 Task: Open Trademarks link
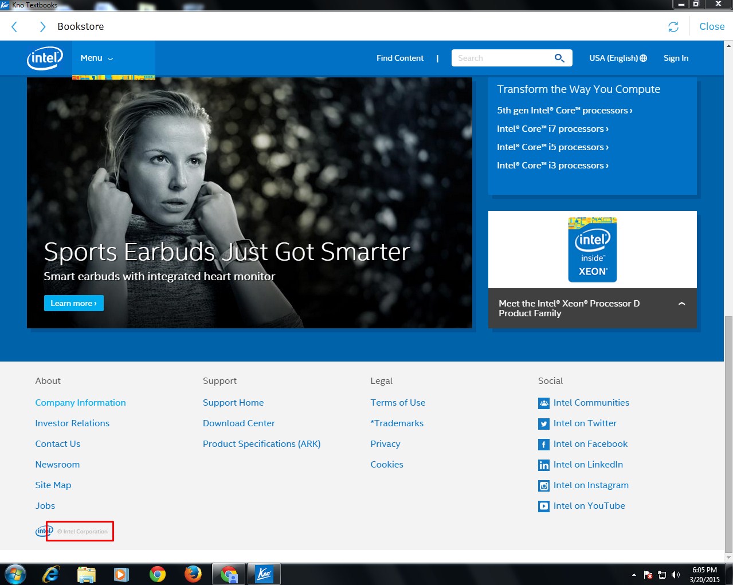pyautogui.click(x=397, y=423)
